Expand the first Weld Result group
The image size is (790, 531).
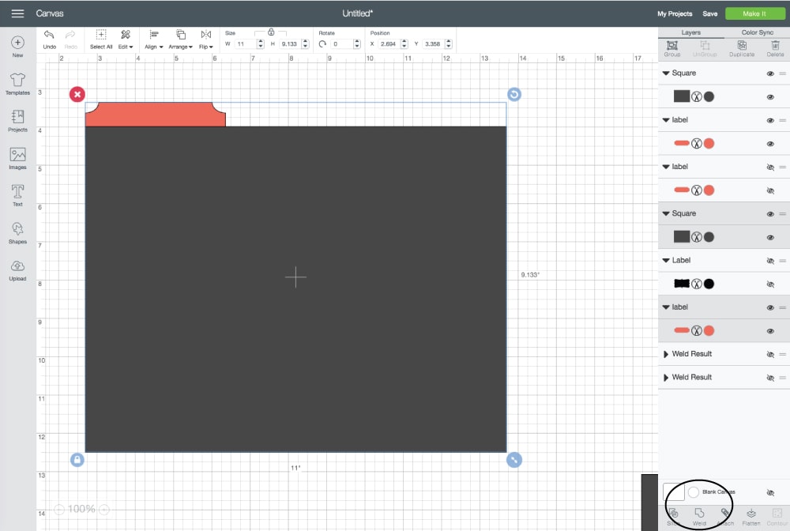pos(666,354)
